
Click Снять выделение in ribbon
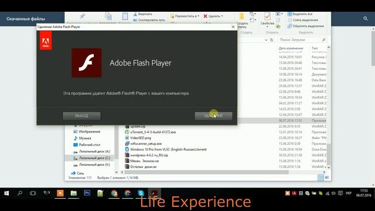coord(303,20)
